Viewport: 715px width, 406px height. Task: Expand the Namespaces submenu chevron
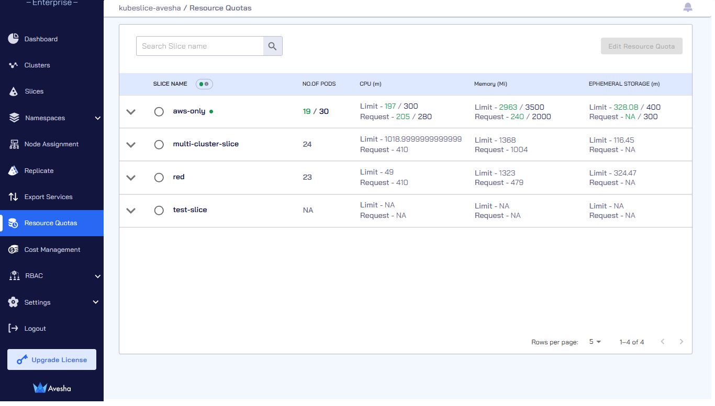pos(97,118)
